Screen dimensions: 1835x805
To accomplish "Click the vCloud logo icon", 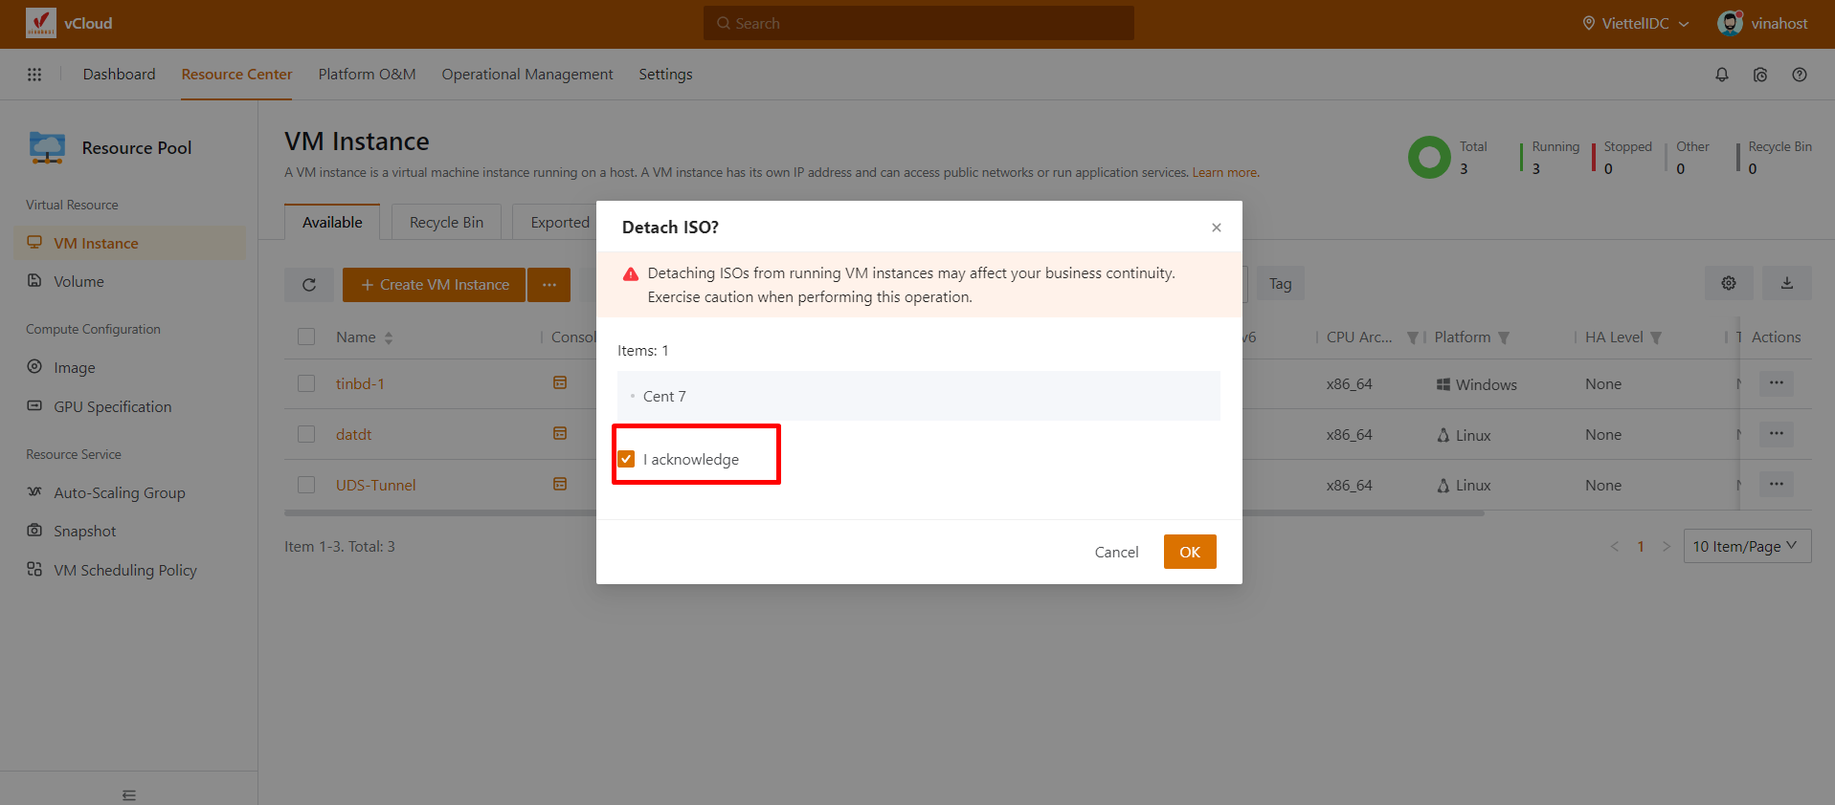I will point(41,23).
